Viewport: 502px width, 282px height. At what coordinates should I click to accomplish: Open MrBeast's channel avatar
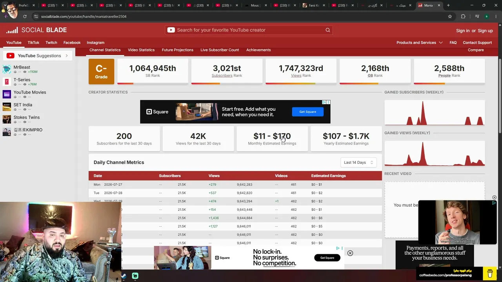[x=7, y=69]
